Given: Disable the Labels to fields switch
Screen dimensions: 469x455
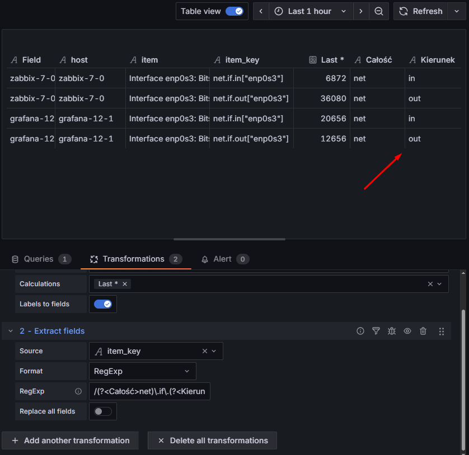Looking at the screenshot, I should pos(102,304).
